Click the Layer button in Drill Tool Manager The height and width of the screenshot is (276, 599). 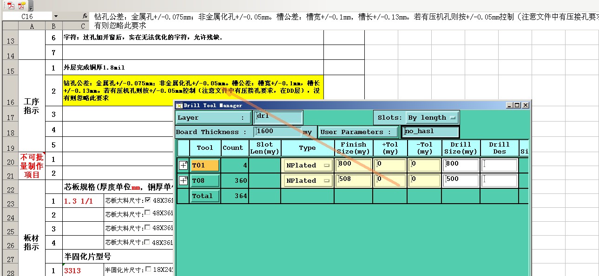[213, 118]
